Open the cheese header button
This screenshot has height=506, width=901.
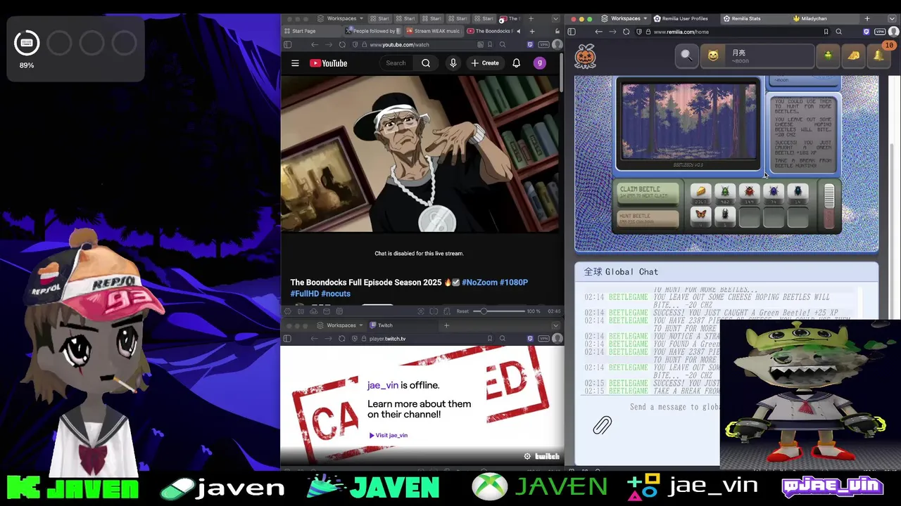click(x=853, y=56)
